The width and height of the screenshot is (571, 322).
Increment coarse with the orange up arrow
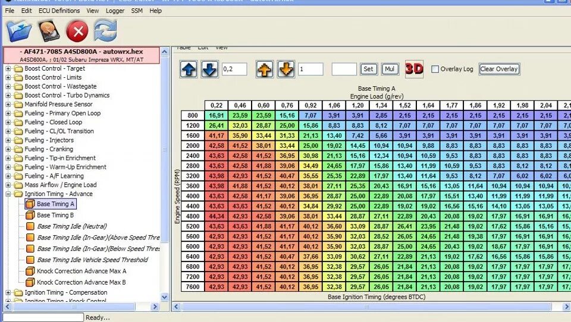265,69
